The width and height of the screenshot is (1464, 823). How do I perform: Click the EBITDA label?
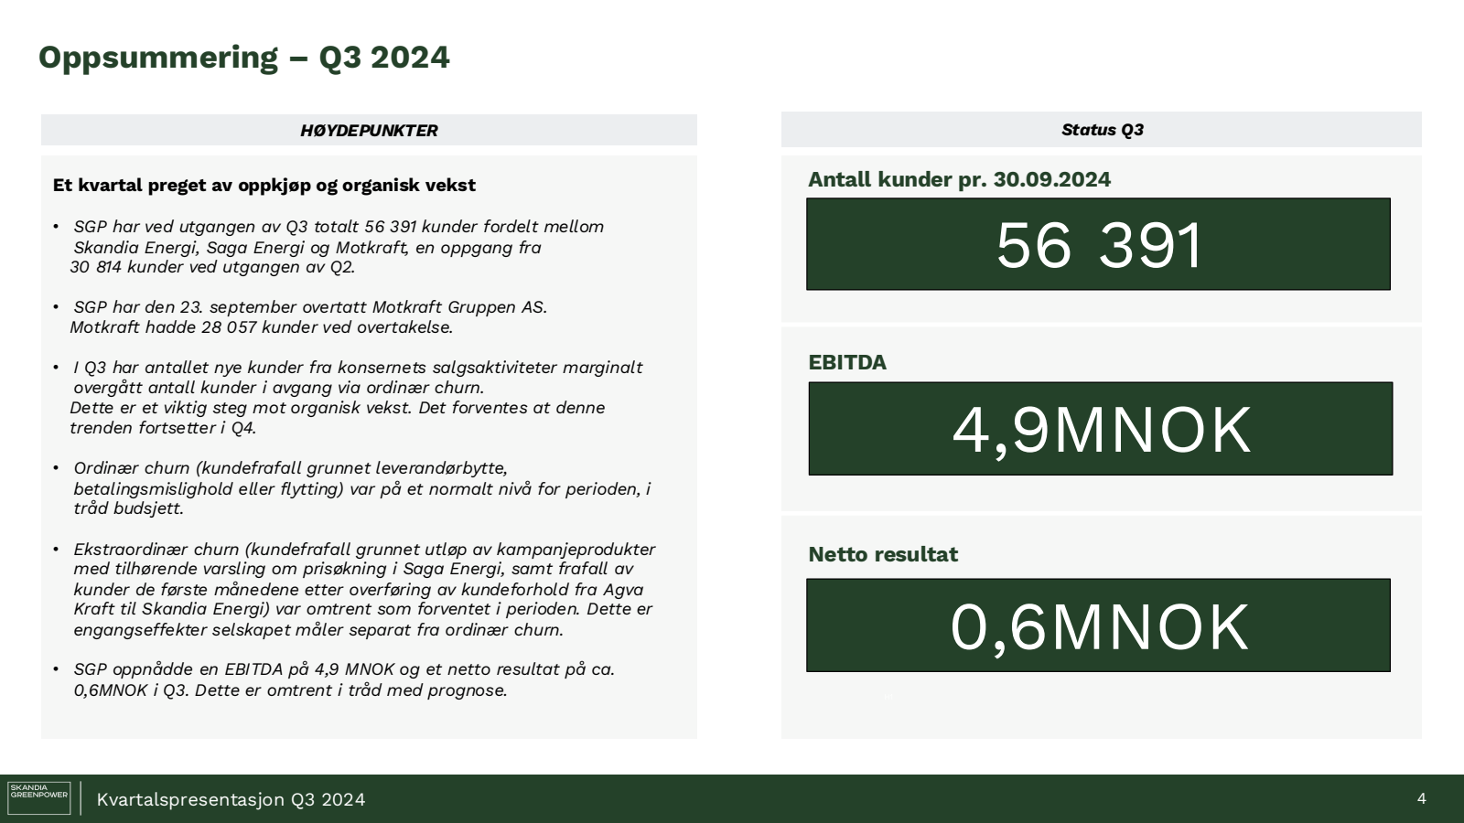click(x=847, y=362)
